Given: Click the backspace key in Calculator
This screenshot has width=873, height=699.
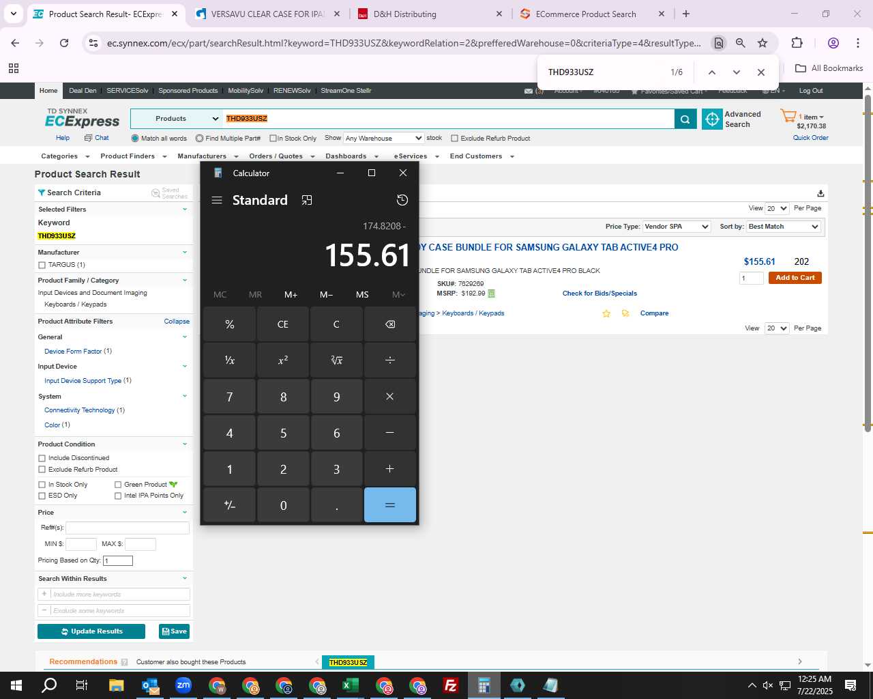Looking at the screenshot, I should pyautogui.click(x=390, y=324).
